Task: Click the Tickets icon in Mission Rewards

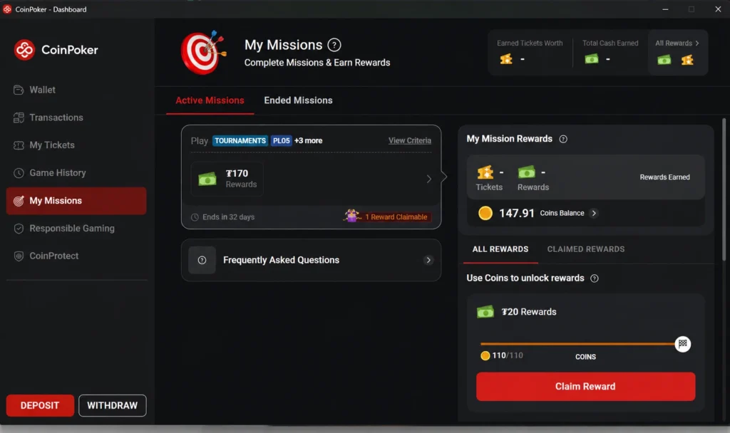Action: tap(485, 172)
